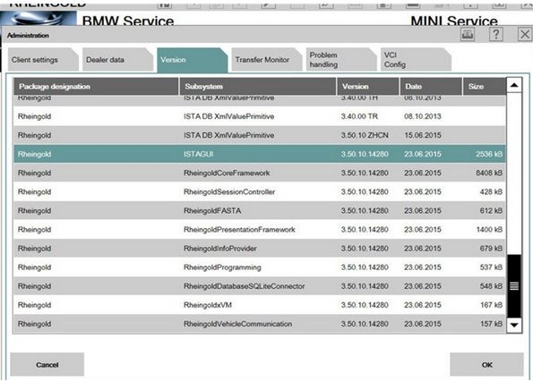Sort by the Package designation column header
The width and height of the screenshot is (533, 381).
pyautogui.click(x=96, y=87)
